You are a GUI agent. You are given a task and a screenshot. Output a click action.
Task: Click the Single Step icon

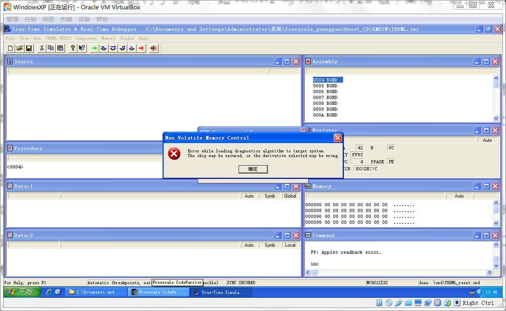tap(104, 49)
